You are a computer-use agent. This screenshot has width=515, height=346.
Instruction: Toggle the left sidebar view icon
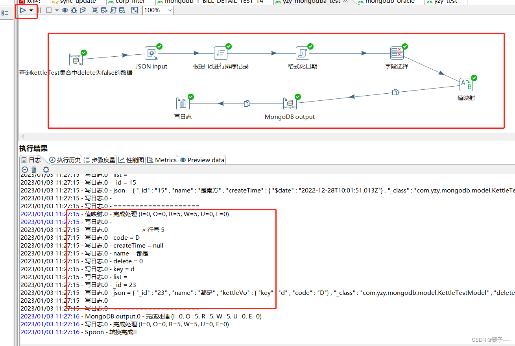[x=5, y=13]
